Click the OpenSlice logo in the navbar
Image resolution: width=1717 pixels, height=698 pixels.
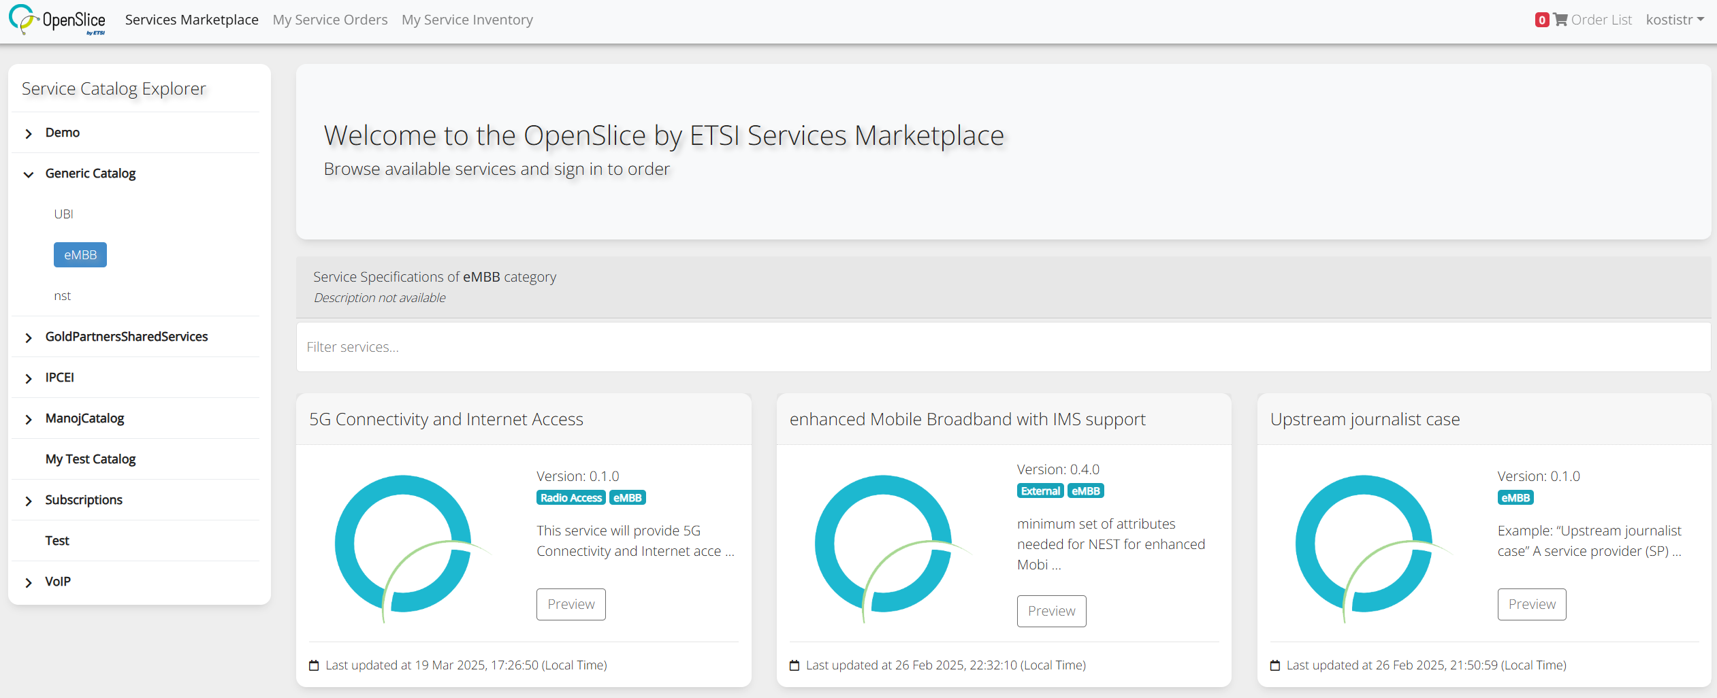pos(57,20)
